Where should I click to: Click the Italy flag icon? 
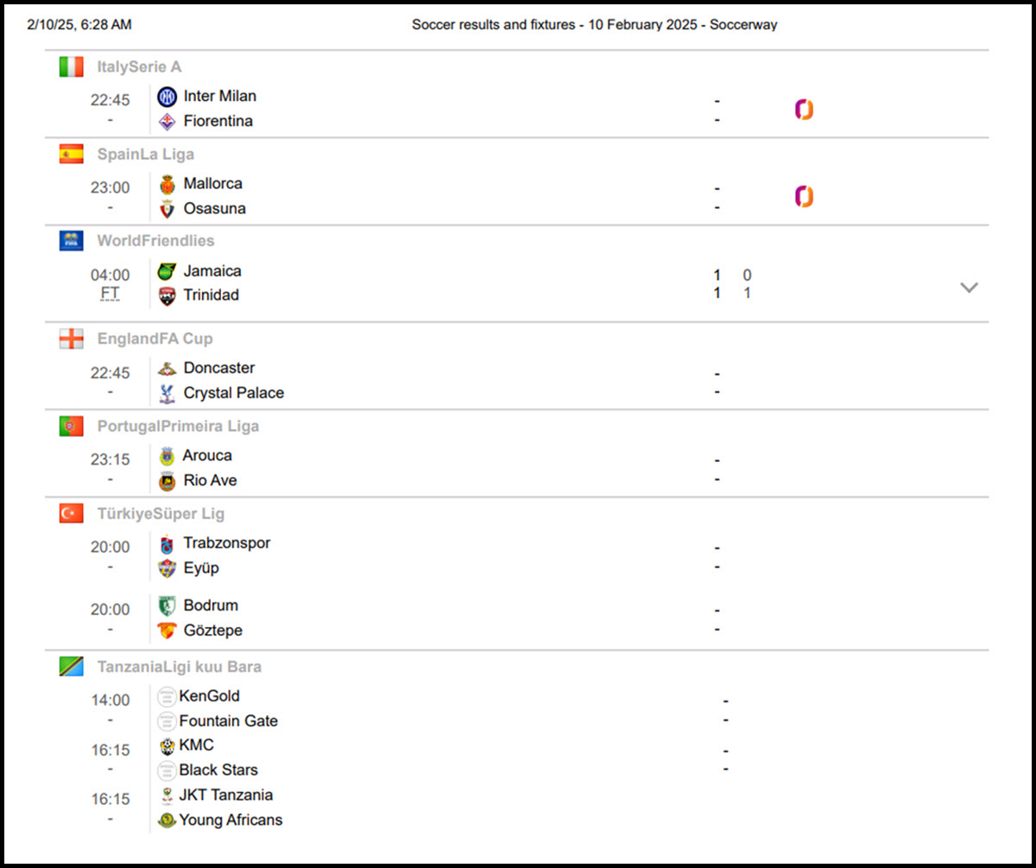71,67
